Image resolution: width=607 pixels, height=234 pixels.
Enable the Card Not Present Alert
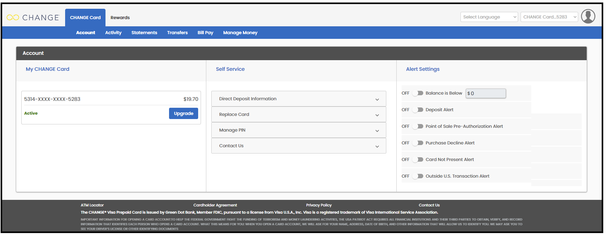pos(418,159)
